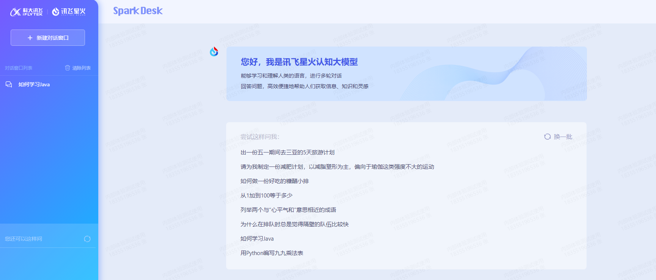Screen dimensions: 656x280
Task: Choose the 排队 queue question suggestion
Action: point(294,224)
